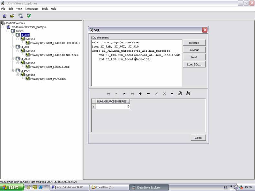The width and height of the screenshot is (255, 191).
Task: Select Primary Key: NUM_GRUPODEEXCLUSAO
Action: click(x=55, y=43)
